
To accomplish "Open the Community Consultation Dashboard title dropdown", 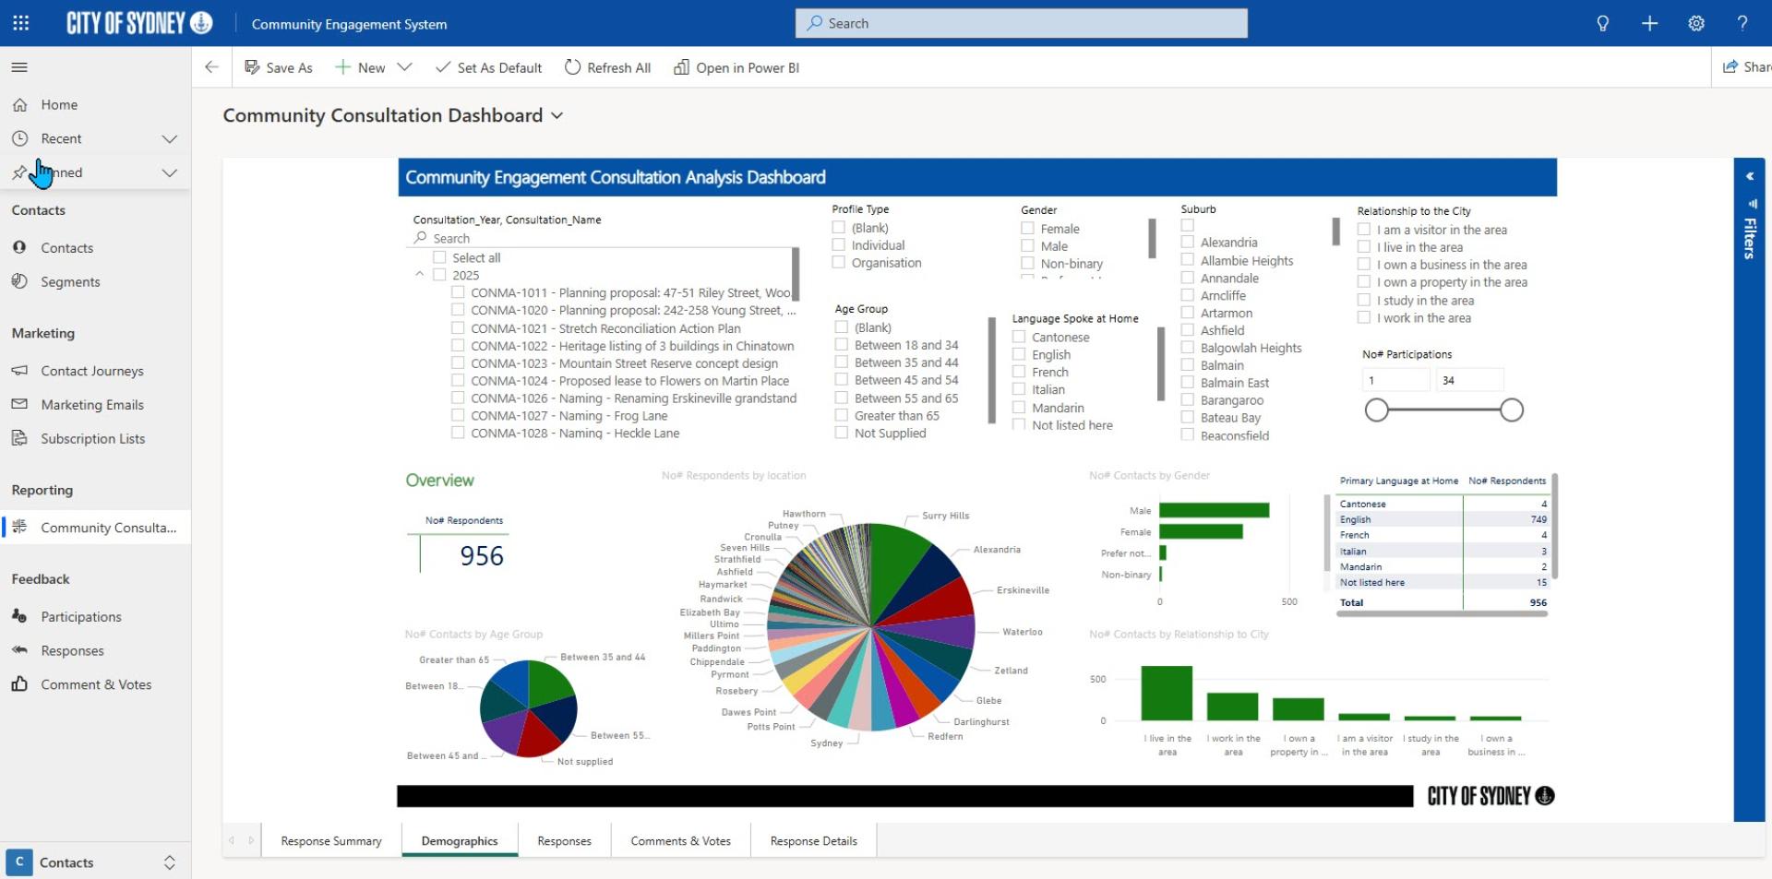I will click(x=557, y=116).
